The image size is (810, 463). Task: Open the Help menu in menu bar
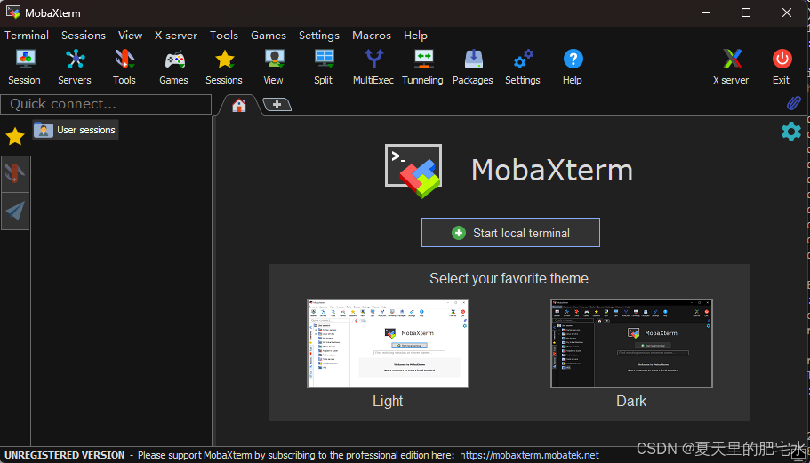415,35
